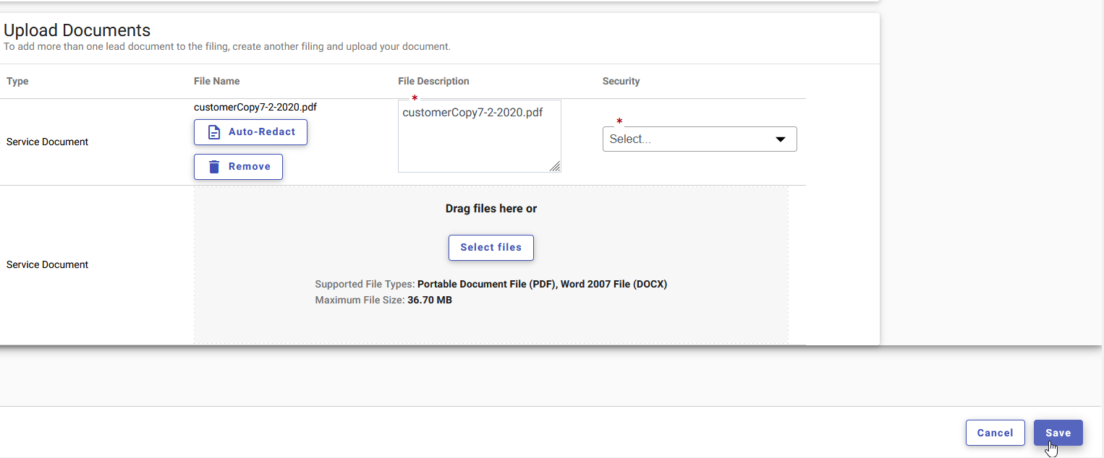The image size is (1104, 458).
Task: Select the Auto-Redact document icon
Action: [213, 132]
